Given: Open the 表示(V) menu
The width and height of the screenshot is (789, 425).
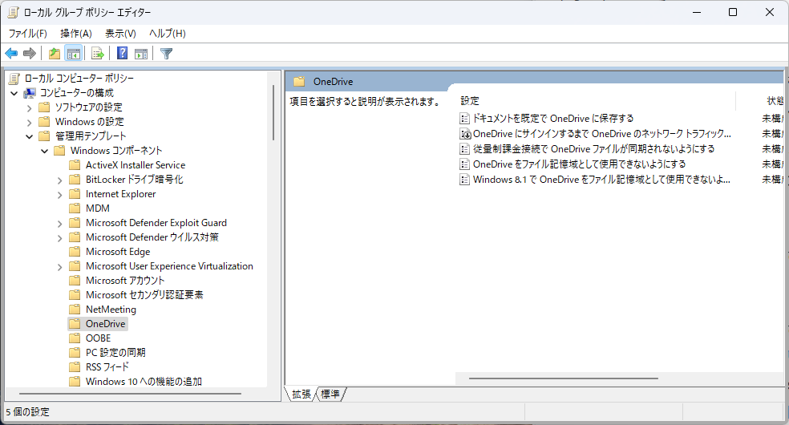Looking at the screenshot, I should tap(120, 33).
